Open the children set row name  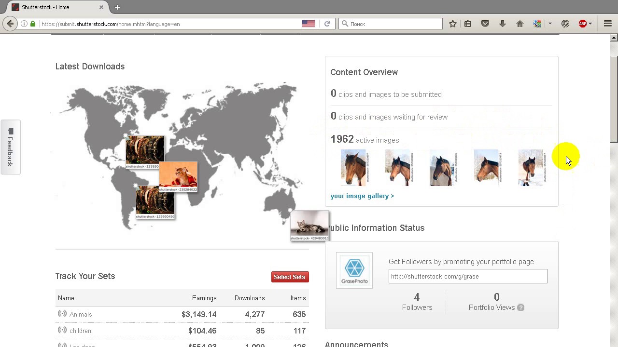pyautogui.click(x=80, y=331)
